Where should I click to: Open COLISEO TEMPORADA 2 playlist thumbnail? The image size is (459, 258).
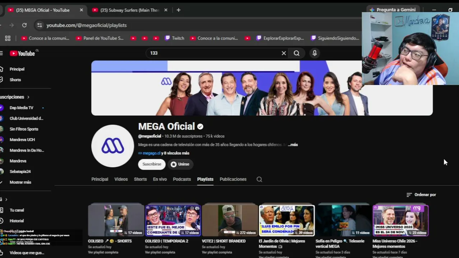coord(173,220)
